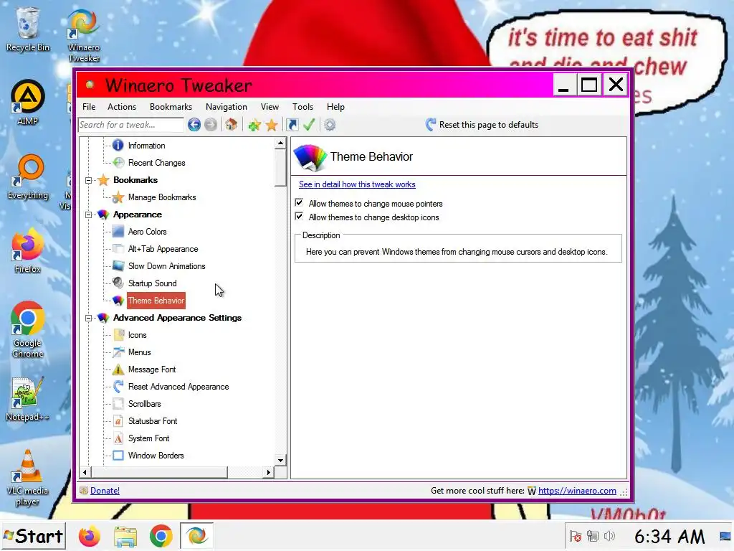The height and width of the screenshot is (551, 734).
Task: Click the Donate! link
Action: (105, 491)
